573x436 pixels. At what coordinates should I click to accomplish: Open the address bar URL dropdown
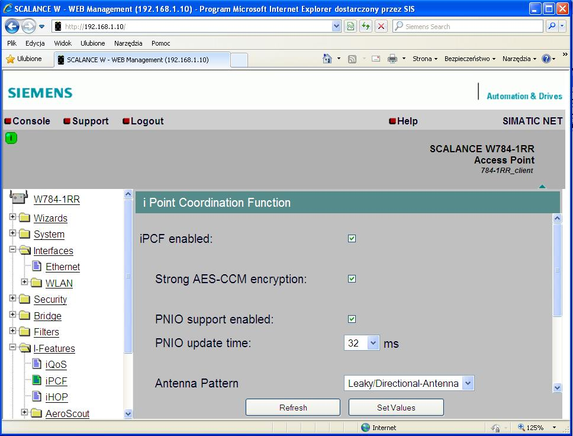[336, 26]
